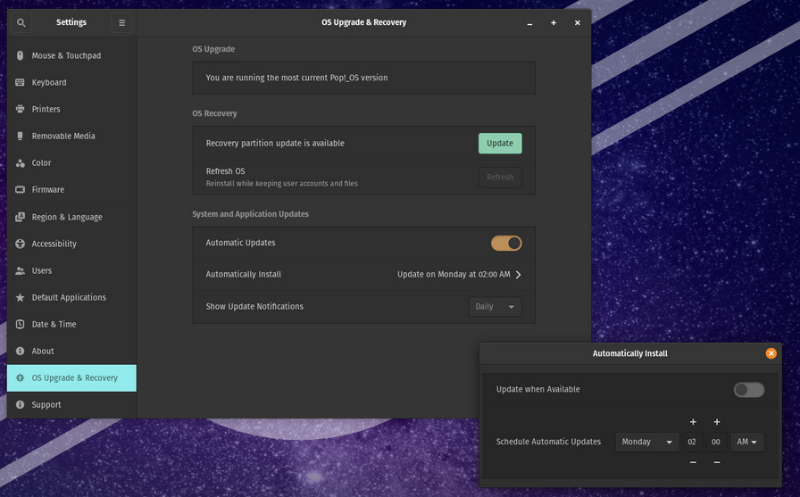Increase the hour with the plus button
Screen dimensions: 800x497
(693, 422)
